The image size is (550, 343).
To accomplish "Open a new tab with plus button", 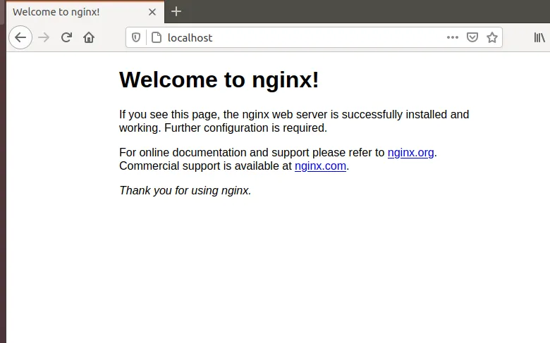I will pyautogui.click(x=176, y=11).
